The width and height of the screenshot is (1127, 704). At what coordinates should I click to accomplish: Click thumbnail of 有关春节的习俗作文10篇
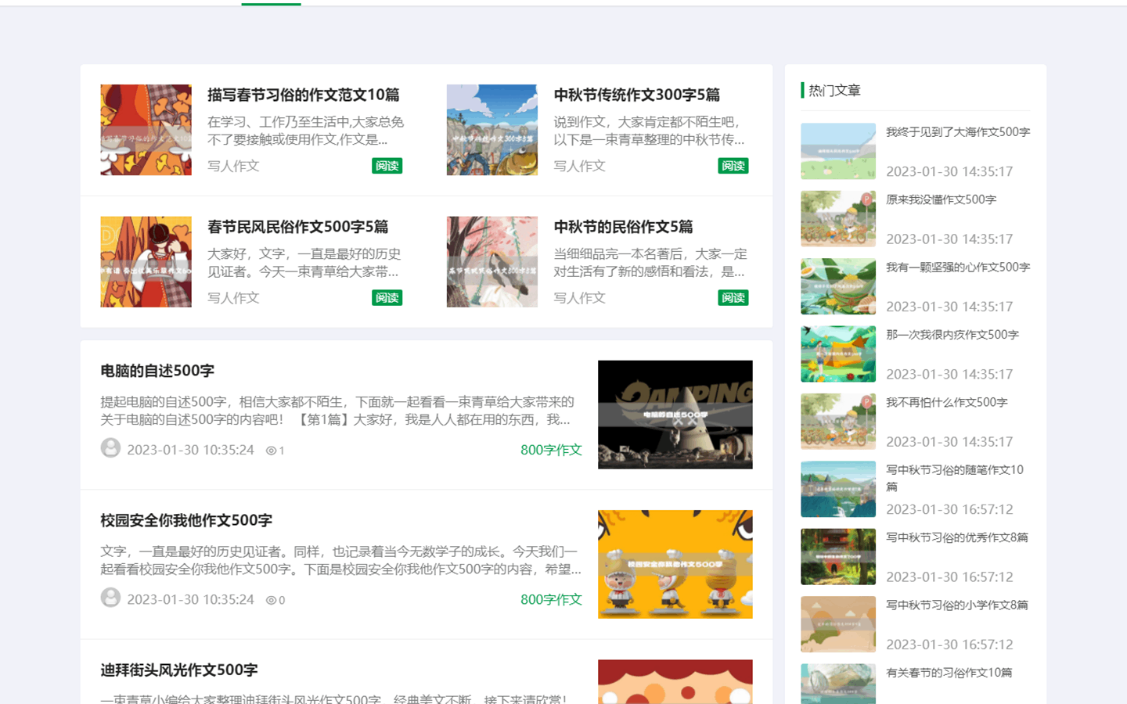point(838,684)
